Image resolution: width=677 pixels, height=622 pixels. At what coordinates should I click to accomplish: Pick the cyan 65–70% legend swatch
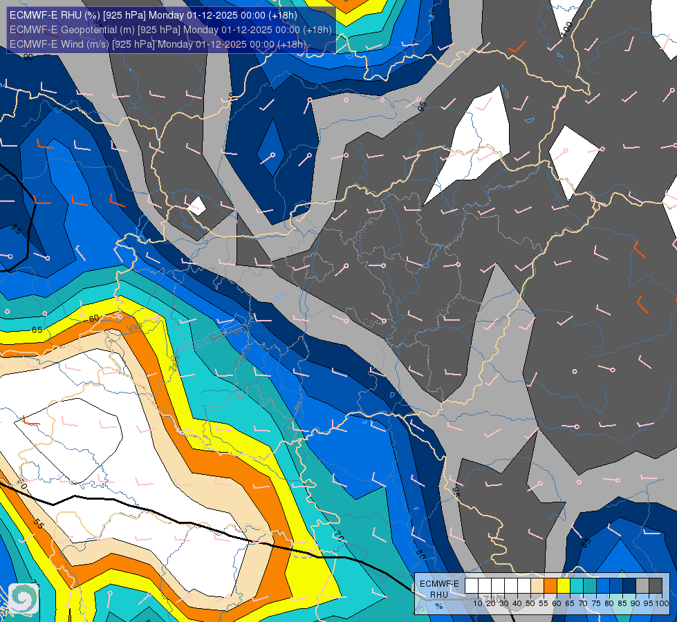(x=577, y=586)
